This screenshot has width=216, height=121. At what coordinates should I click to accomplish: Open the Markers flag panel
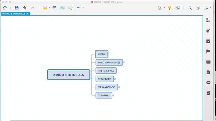(208, 51)
